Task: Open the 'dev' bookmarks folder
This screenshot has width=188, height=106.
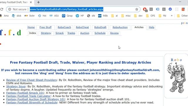Action: click(138, 16)
